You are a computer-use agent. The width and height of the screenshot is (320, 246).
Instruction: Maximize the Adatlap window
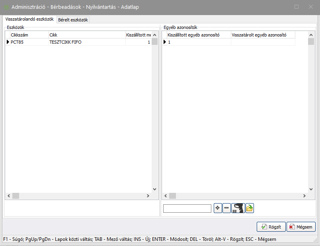pos(297,7)
